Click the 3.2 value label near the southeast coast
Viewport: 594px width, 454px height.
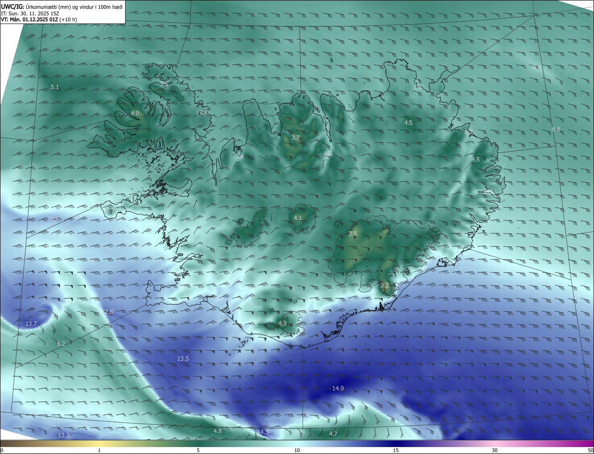click(x=385, y=285)
